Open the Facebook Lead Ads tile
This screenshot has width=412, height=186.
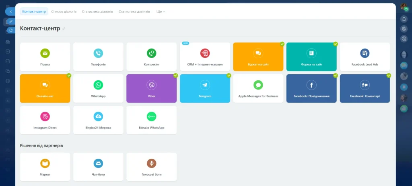point(365,57)
